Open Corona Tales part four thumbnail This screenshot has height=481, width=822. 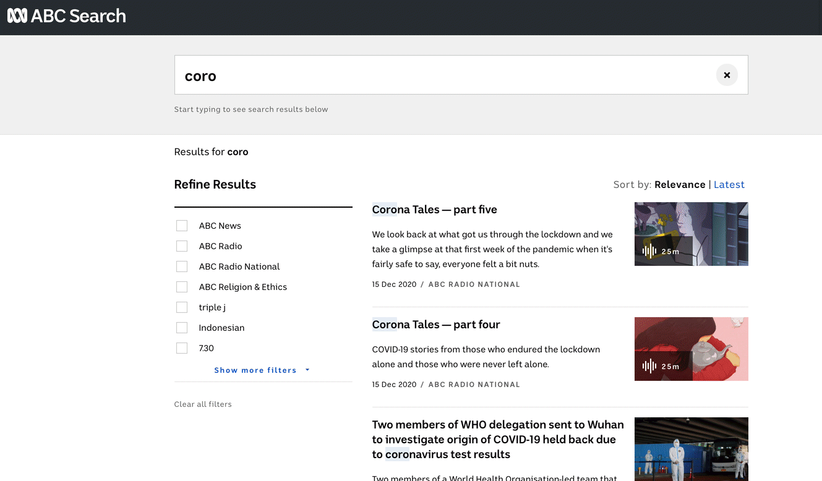691,349
